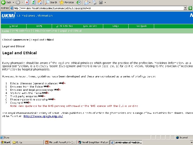Click the grey Forward arrow button
This screenshot has width=193, height=145.
[18, 2]
